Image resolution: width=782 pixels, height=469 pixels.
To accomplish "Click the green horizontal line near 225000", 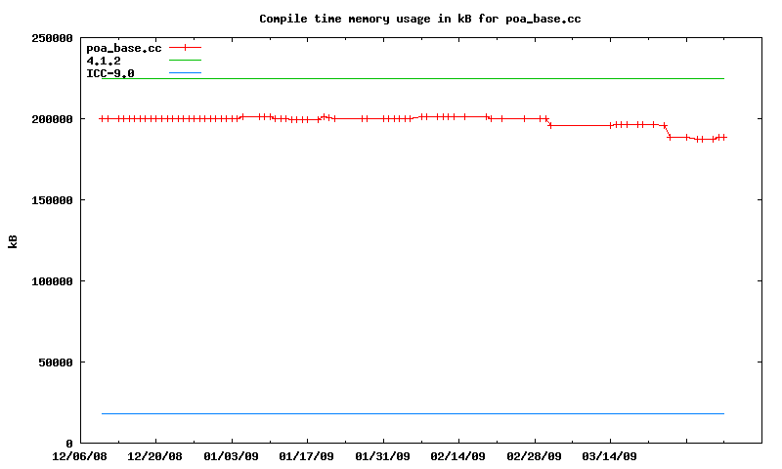I will point(411,78).
